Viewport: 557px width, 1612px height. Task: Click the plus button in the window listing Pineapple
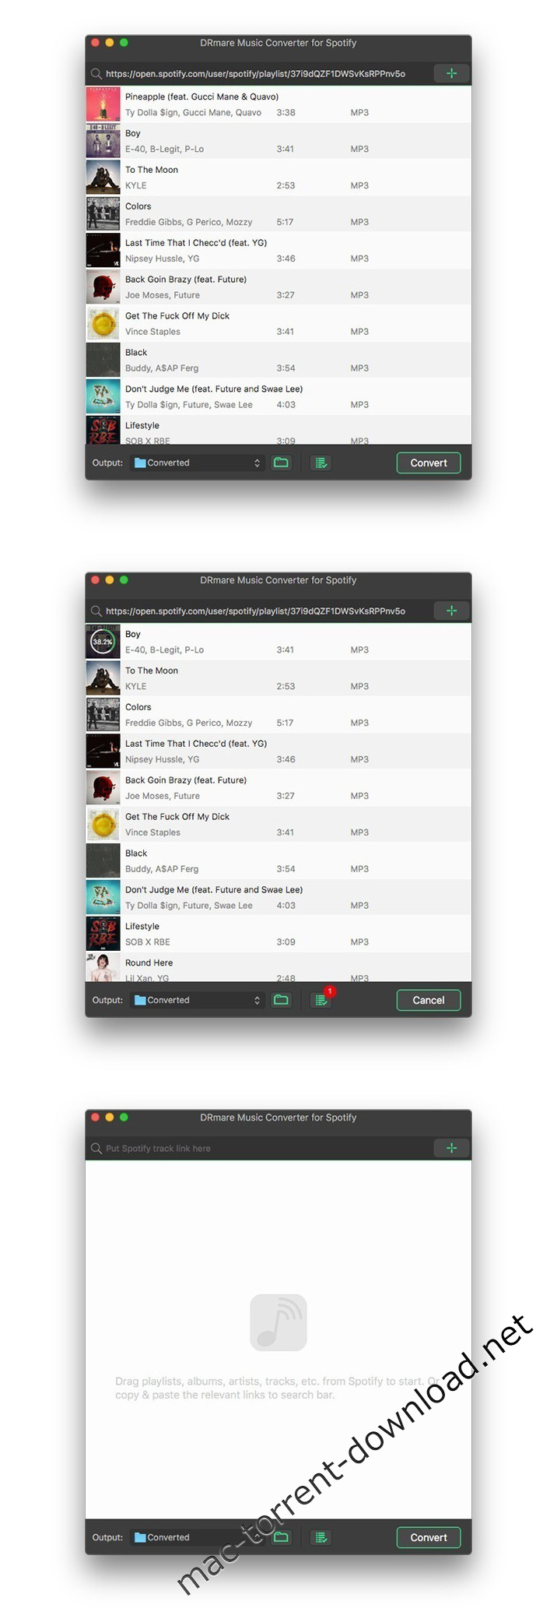click(451, 73)
